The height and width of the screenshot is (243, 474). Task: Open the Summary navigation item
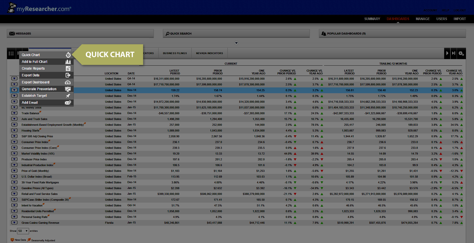(x=372, y=19)
